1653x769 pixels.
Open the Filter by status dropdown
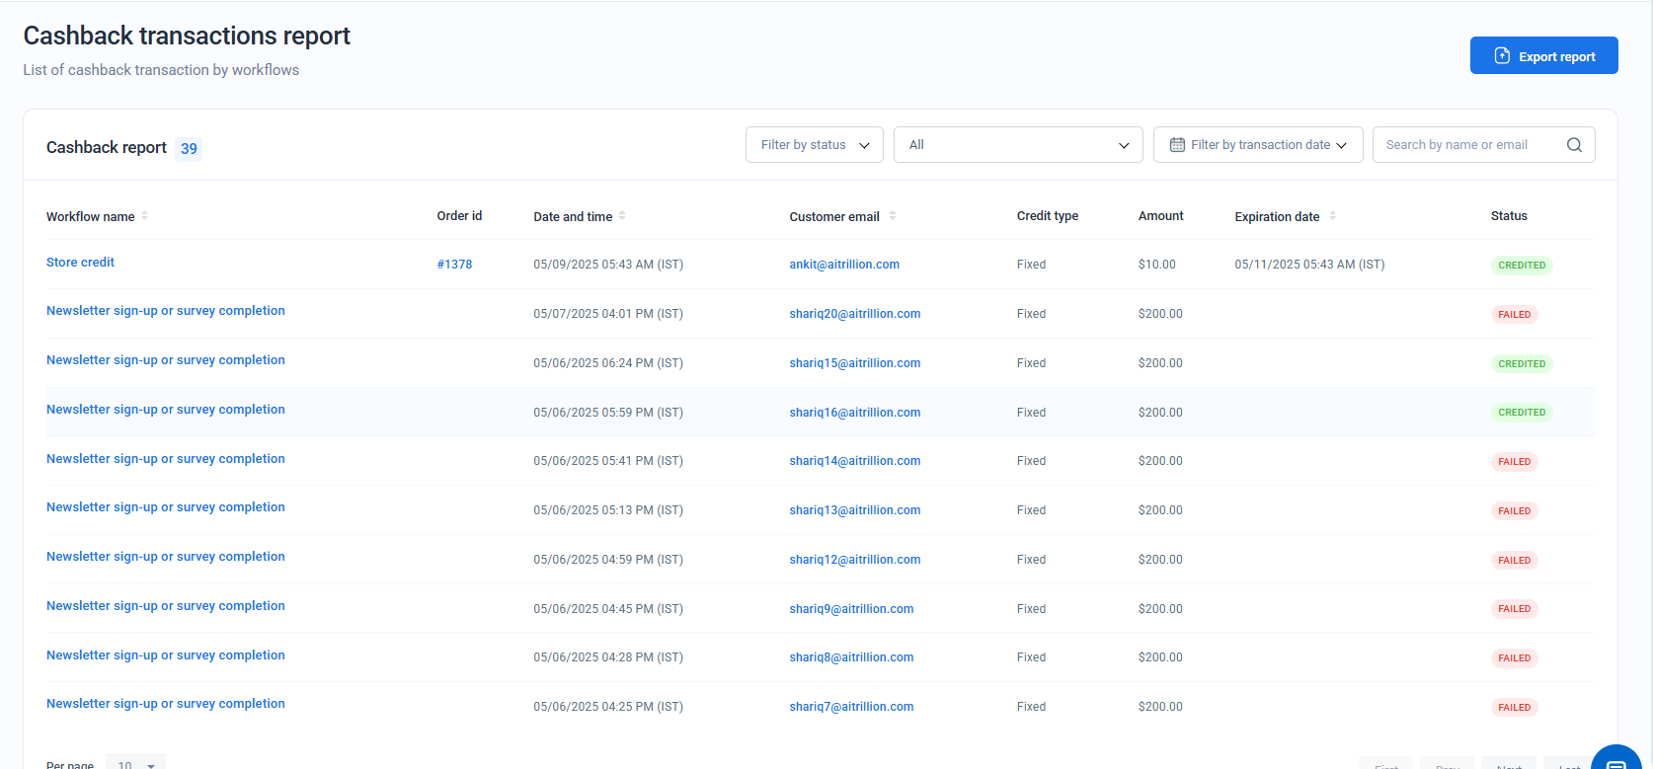pyautogui.click(x=815, y=144)
